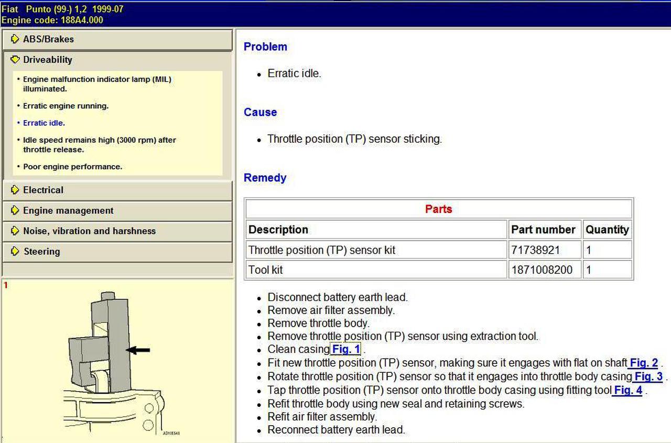Select the 'Erratic idle' topic
The image size is (671, 443).
pyautogui.click(x=44, y=123)
